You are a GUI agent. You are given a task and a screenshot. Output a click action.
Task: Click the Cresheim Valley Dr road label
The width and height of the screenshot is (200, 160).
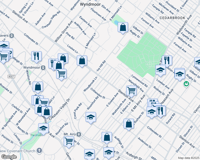pyautogui.click(x=59, y=109)
